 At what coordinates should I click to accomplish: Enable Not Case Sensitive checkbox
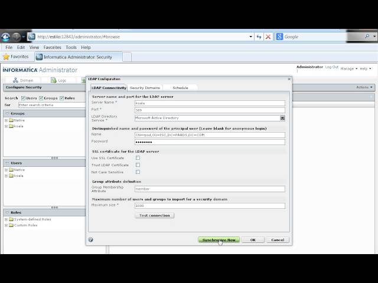(138, 172)
